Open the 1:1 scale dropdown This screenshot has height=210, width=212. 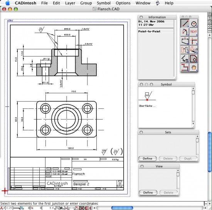[52, 208]
